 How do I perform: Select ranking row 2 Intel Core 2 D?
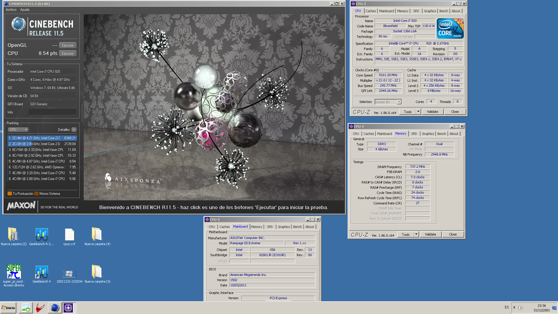(x=42, y=144)
